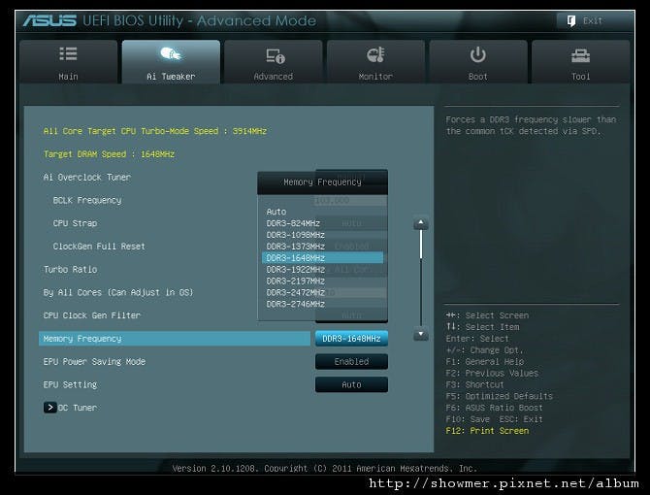
Task: Click the F10: Save ESC: Exit hint
Action: (494, 419)
